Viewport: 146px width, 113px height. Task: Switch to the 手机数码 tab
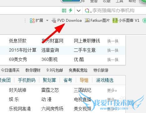tap(27, 80)
